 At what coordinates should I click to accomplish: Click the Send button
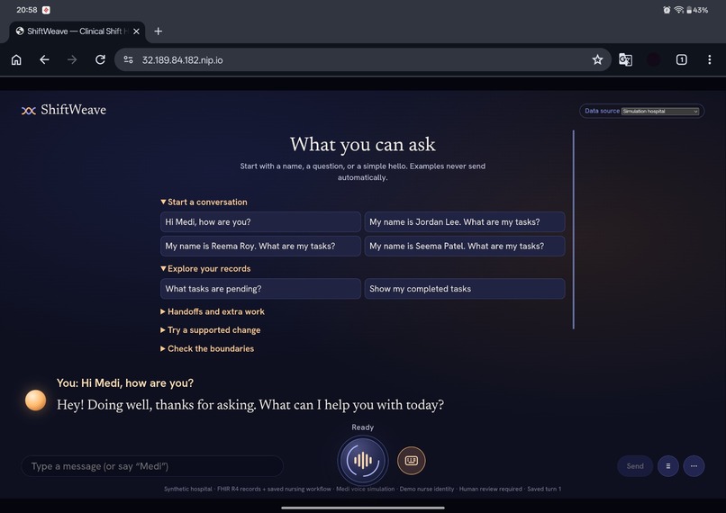coord(635,466)
